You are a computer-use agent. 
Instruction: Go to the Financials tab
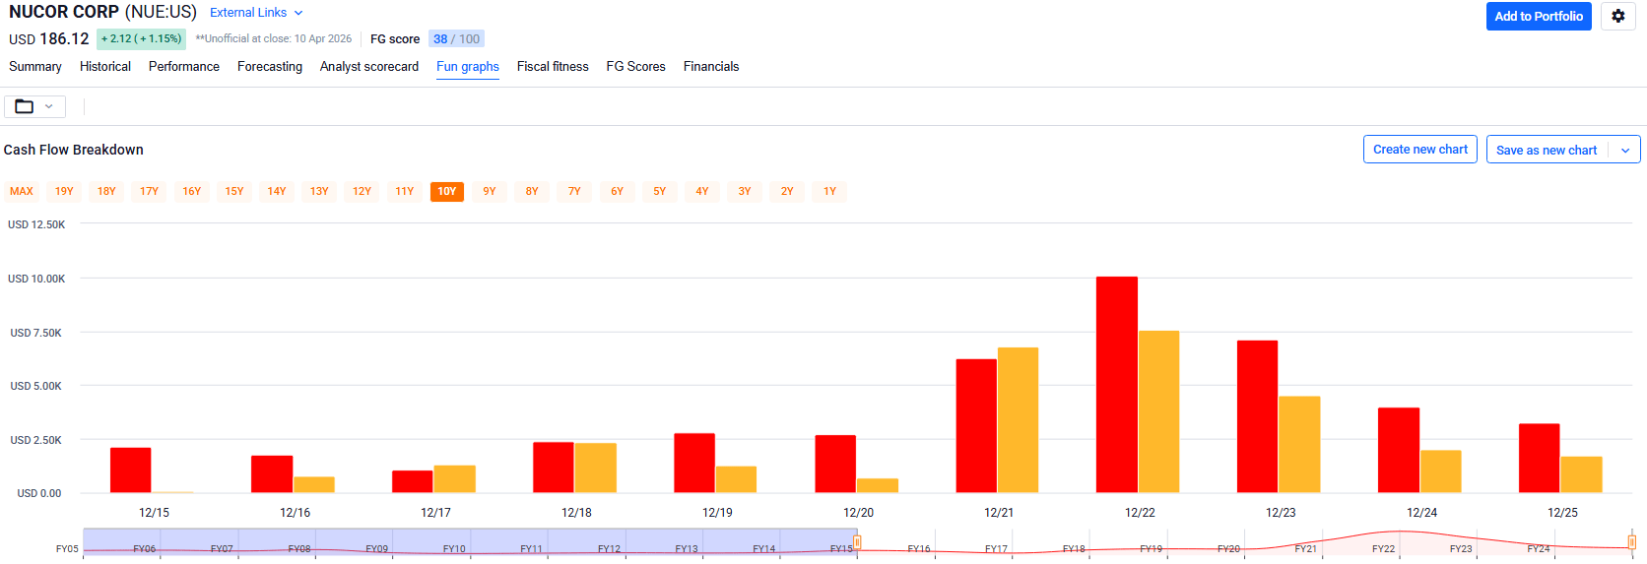(711, 67)
